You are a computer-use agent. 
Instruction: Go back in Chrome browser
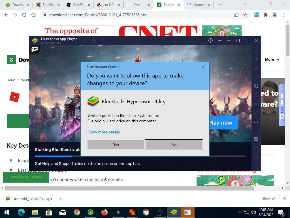pos(6,15)
